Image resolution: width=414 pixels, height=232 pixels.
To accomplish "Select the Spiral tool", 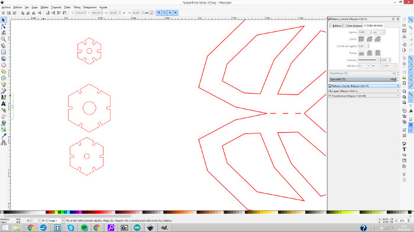I will point(4,78).
